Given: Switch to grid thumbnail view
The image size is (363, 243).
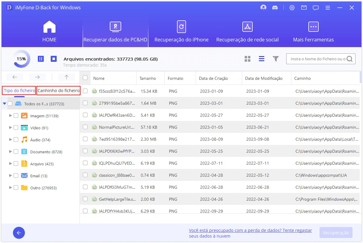Looking at the screenshot, I should 247,59.
